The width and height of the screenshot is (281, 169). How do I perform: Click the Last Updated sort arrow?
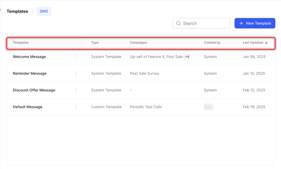[266, 43]
